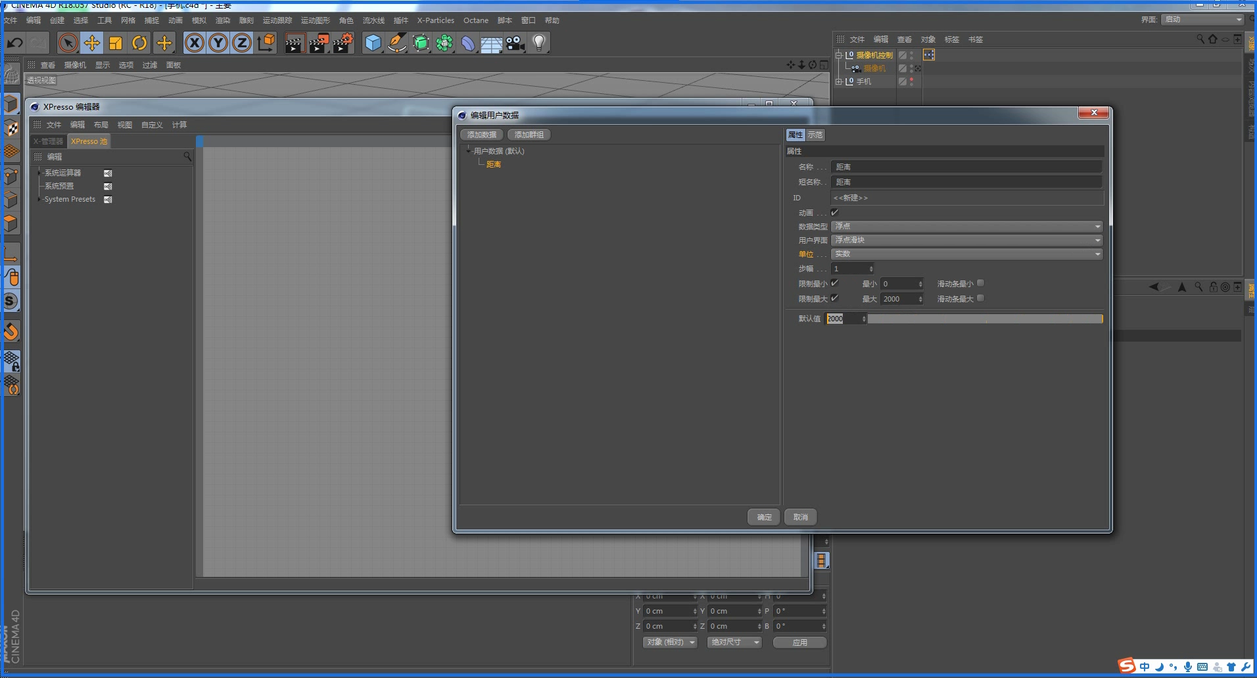The width and height of the screenshot is (1257, 678).
Task: Toggle the 限制最小 checkbox
Action: 835,283
